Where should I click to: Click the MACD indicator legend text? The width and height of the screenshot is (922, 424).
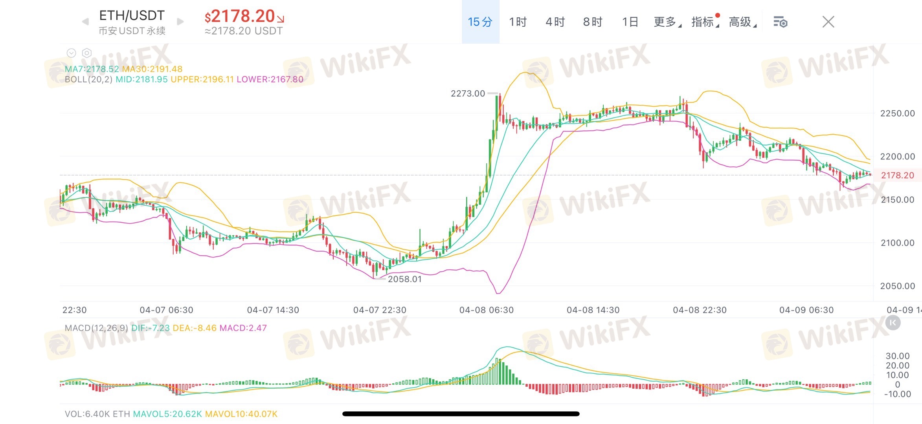(x=165, y=328)
